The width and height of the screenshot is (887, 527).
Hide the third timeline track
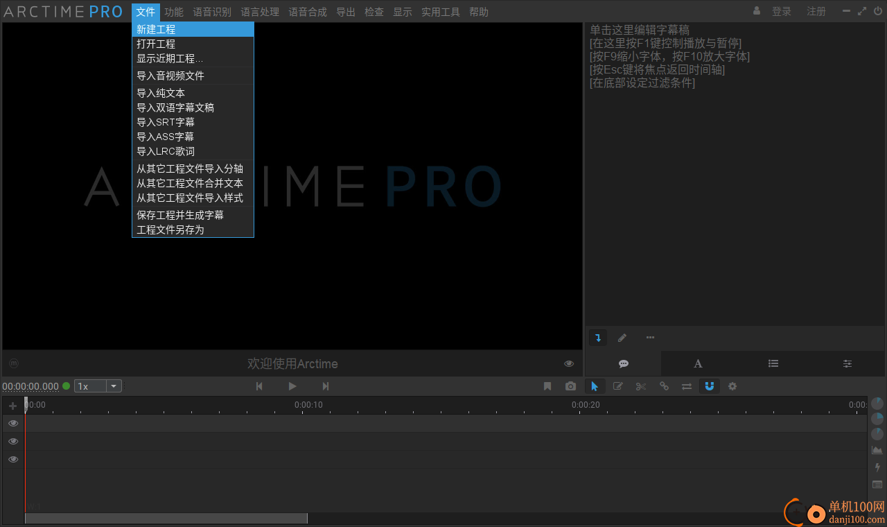coord(13,459)
